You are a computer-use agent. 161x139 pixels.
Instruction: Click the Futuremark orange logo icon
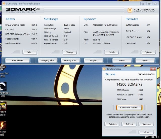click(x=130, y=10)
